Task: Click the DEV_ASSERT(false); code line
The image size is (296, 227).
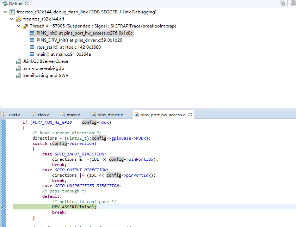Action: click(74, 207)
